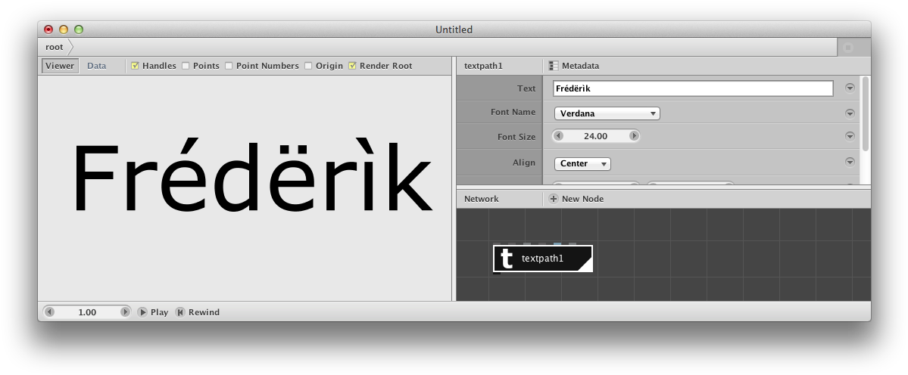Viewport: 908px width, 375px height.
Task: Enable the Points checkbox
Action: tap(186, 66)
